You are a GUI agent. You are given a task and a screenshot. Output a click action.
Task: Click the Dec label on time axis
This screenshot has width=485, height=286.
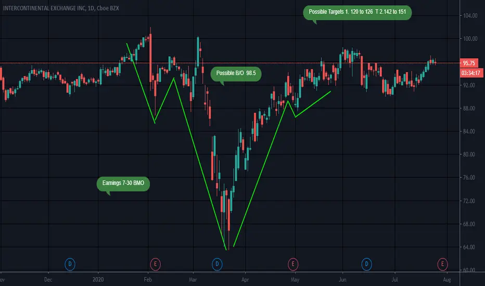(x=48, y=280)
